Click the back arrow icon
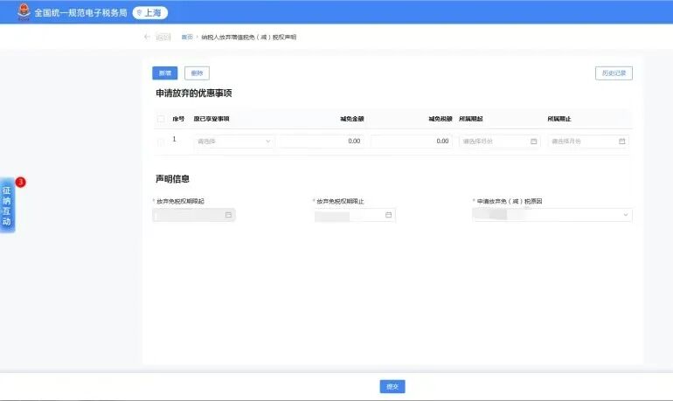This screenshot has height=401, width=673. tap(147, 37)
